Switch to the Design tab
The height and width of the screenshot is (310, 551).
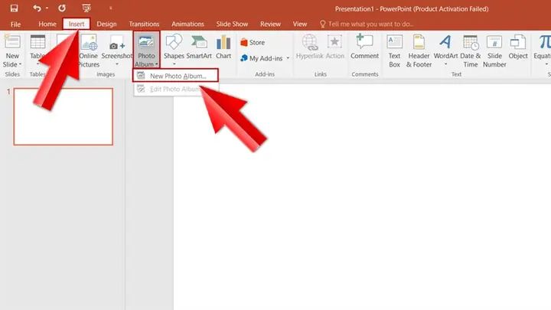[106, 24]
